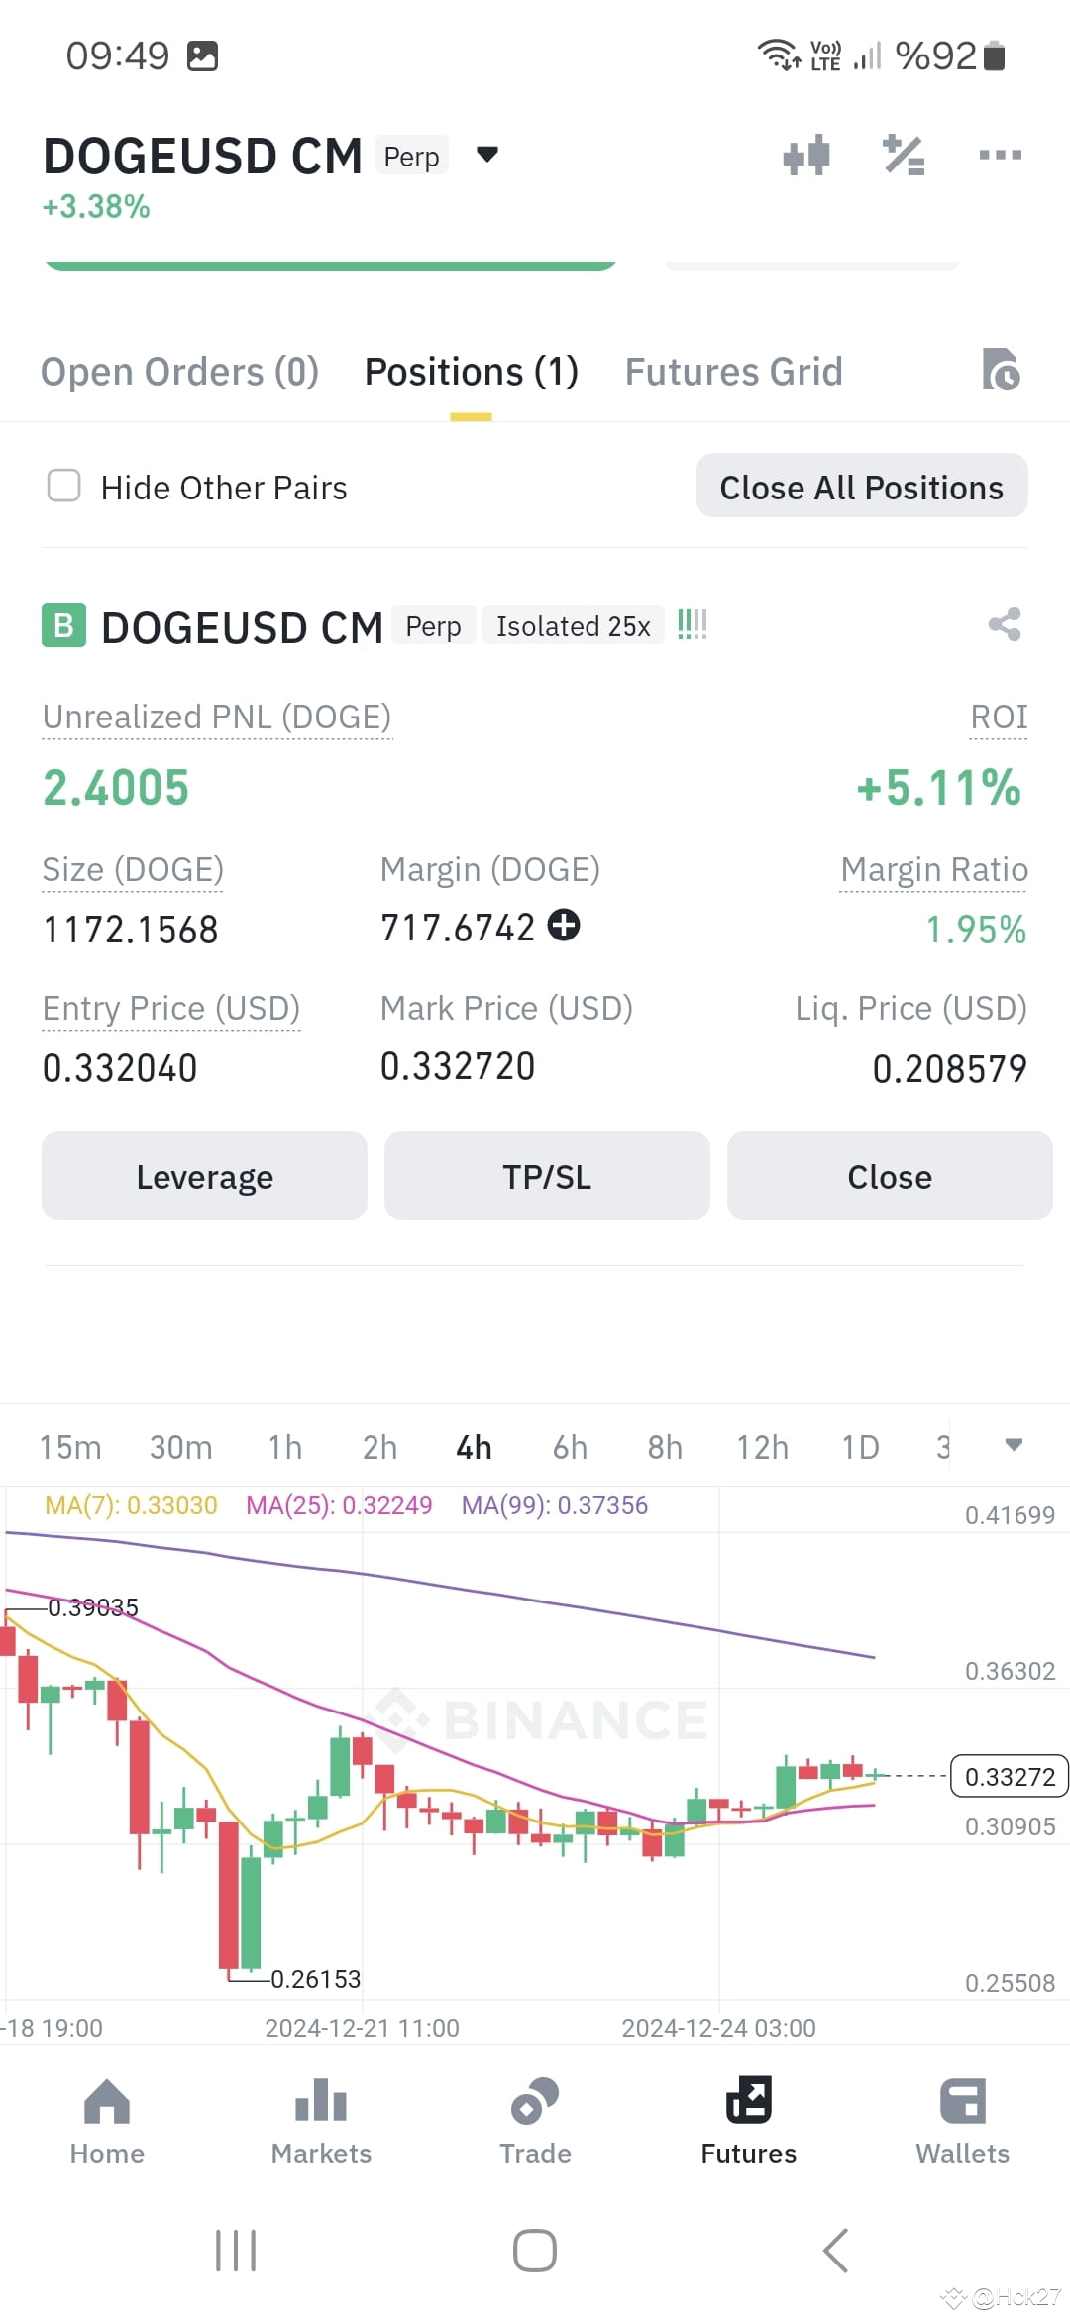Check the Hide Other Pairs checkbox

[64, 486]
